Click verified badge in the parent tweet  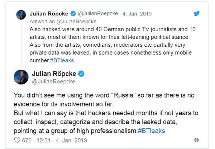tap(73, 14)
